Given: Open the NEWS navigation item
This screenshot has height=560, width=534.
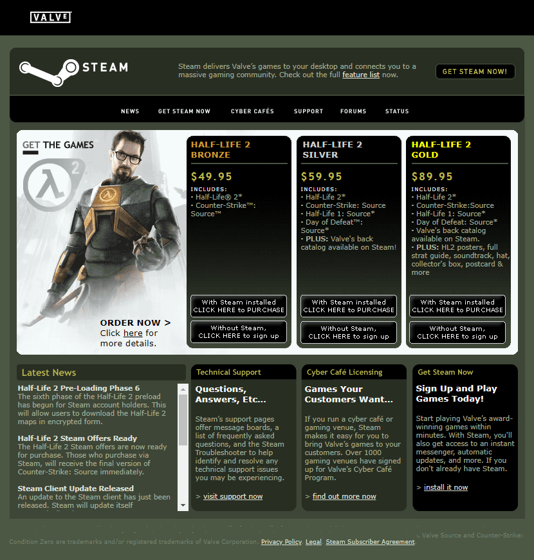Looking at the screenshot, I should (130, 111).
